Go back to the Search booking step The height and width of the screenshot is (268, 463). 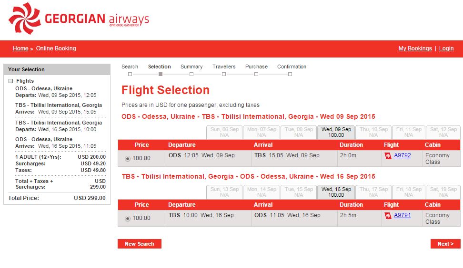[130, 67]
